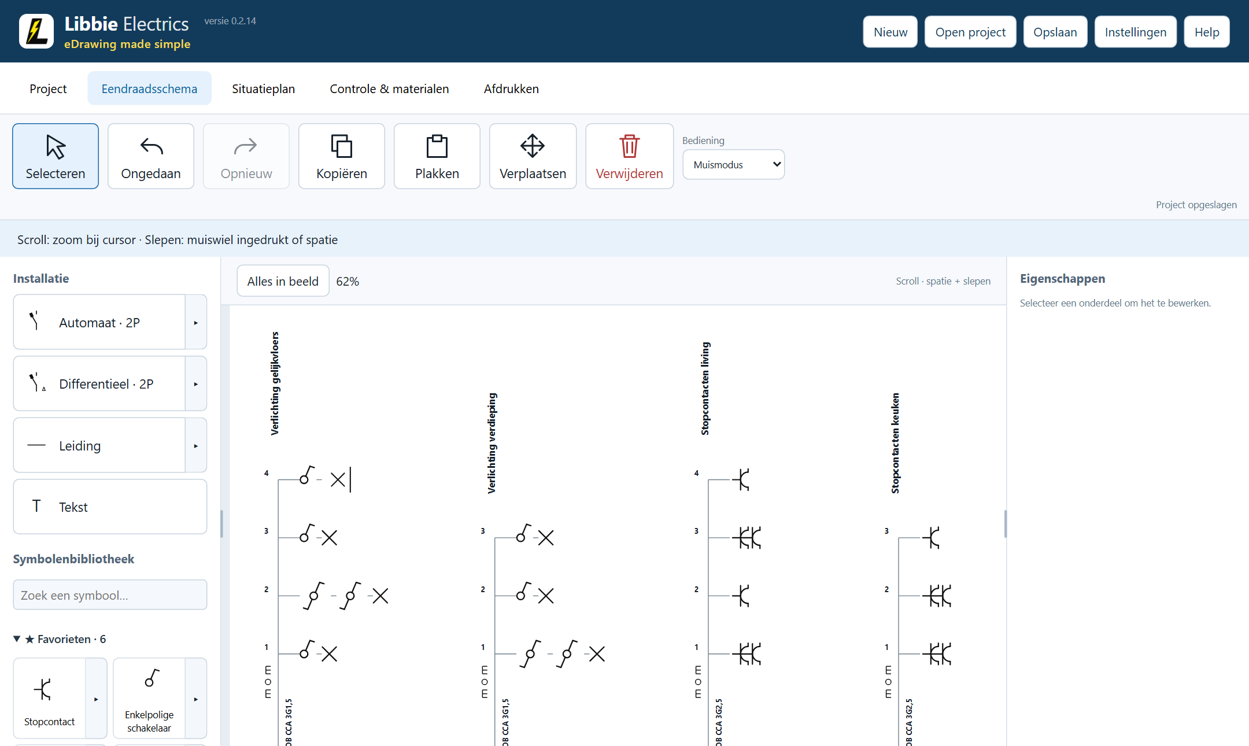Open the Bediening Muismodus dropdown

point(733,165)
